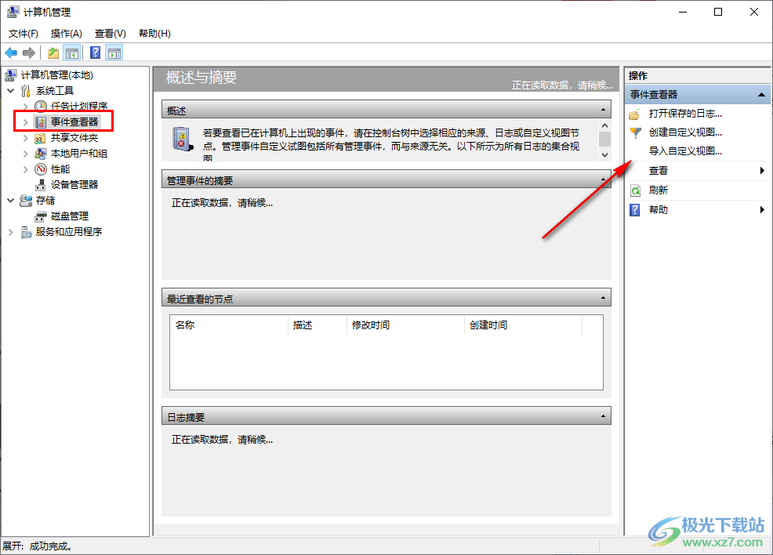Expand the 共享文件夹 tree node
This screenshot has width=773, height=555.
click(x=26, y=138)
